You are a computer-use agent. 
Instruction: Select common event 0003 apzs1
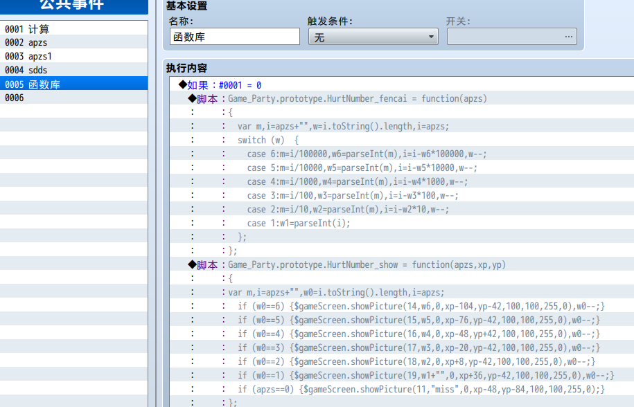tap(74, 56)
